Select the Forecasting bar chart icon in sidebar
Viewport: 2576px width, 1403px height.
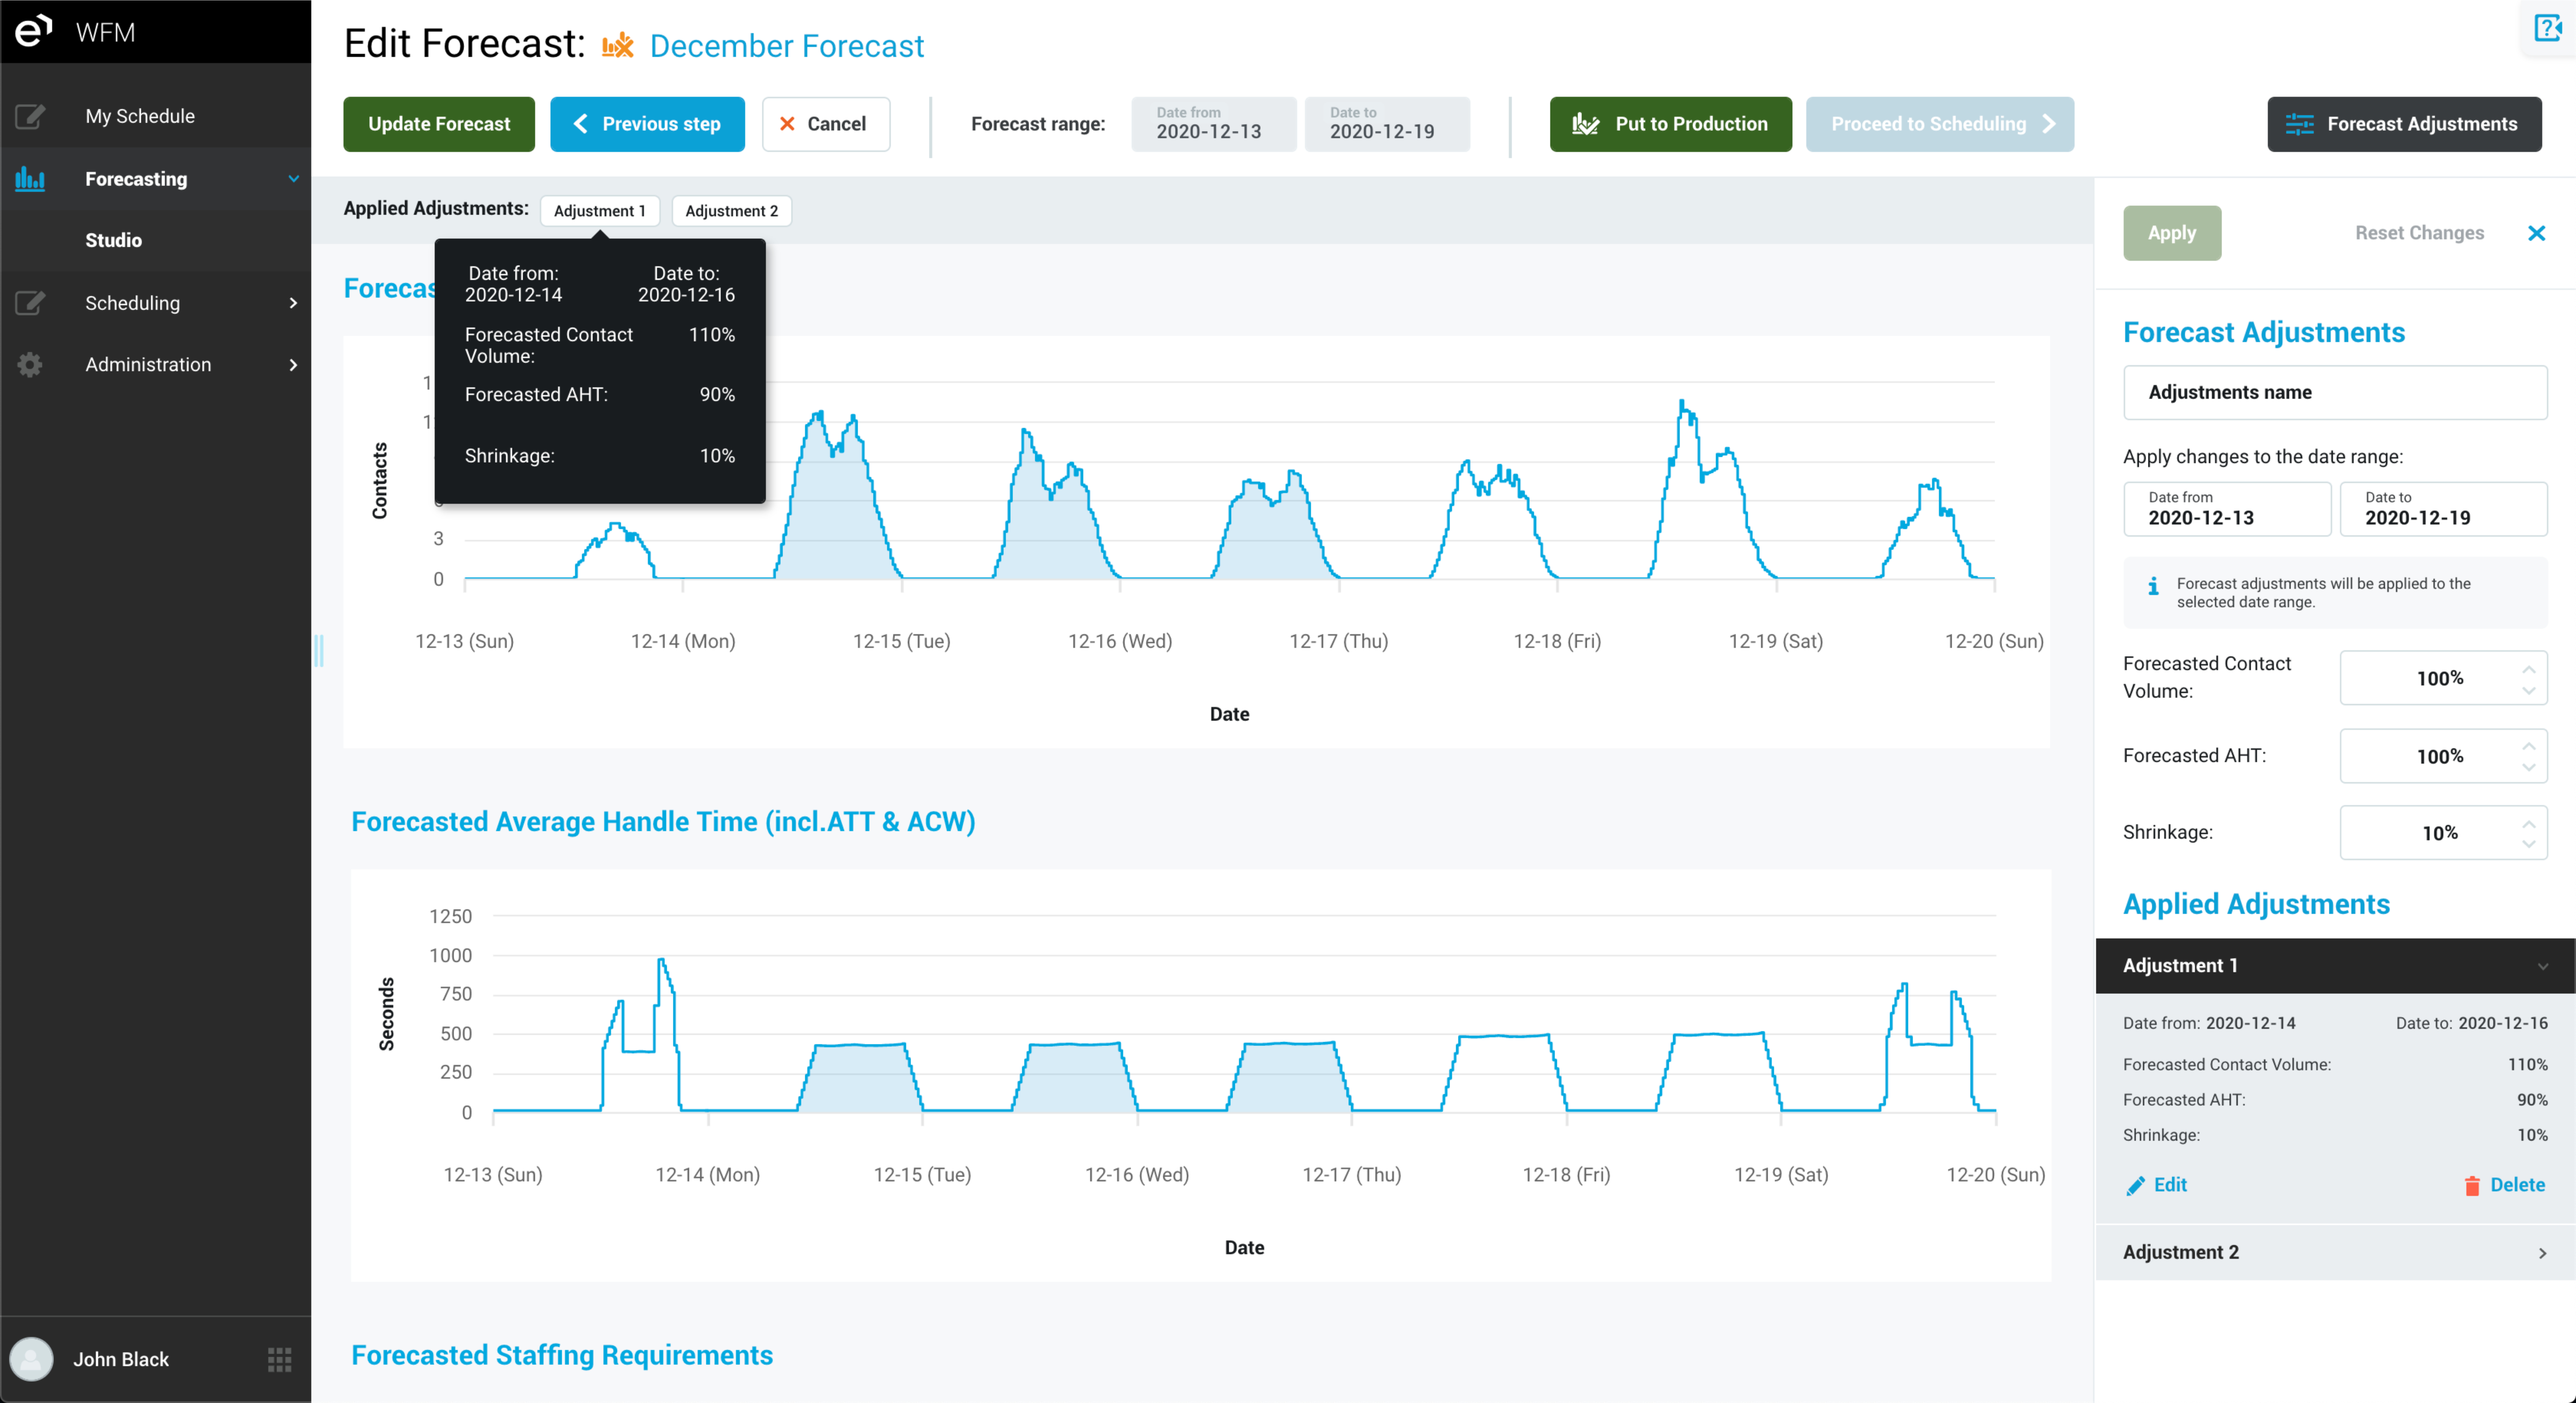tap(30, 179)
